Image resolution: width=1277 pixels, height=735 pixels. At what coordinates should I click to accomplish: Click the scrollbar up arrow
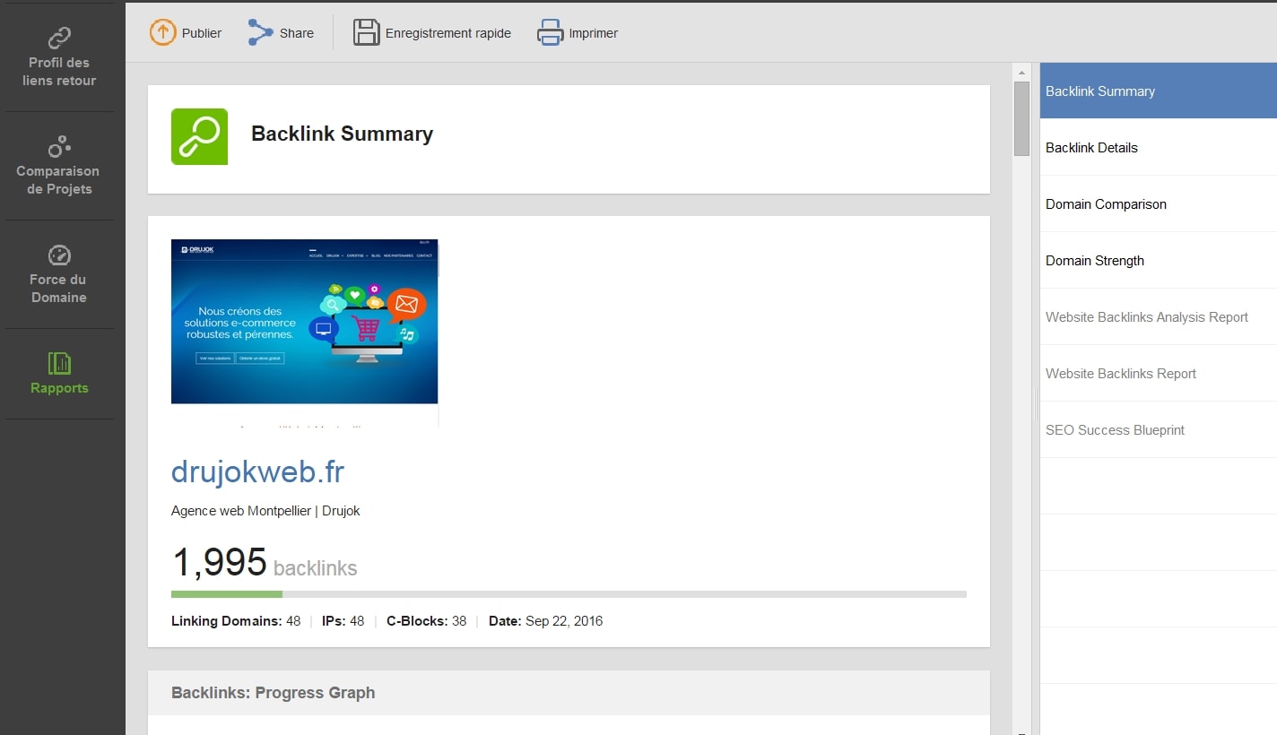pyautogui.click(x=1021, y=71)
